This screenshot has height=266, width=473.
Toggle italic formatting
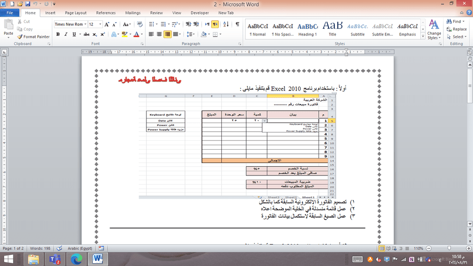tap(66, 34)
